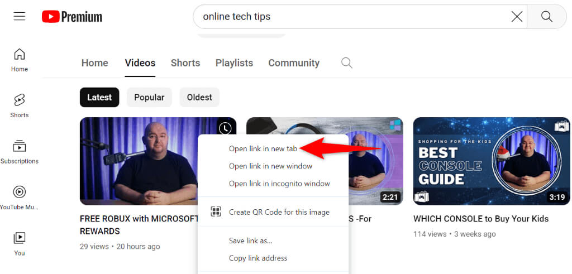Image resolution: width=572 pixels, height=274 pixels.
Task: Open the hamburger guide menu
Action: point(20,16)
